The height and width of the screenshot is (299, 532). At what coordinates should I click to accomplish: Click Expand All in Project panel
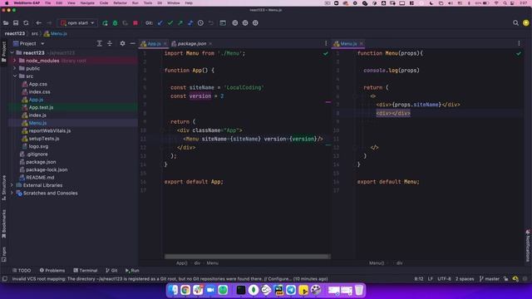point(100,43)
